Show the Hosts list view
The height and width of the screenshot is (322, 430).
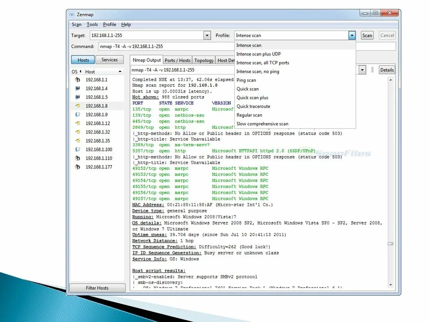click(x=83, y=59)
